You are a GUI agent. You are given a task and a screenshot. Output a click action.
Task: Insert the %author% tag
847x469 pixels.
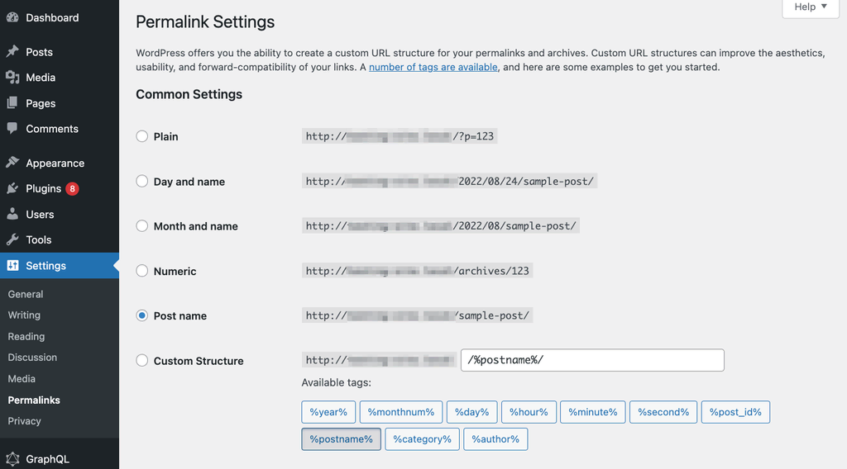click(x=495, y=438)
